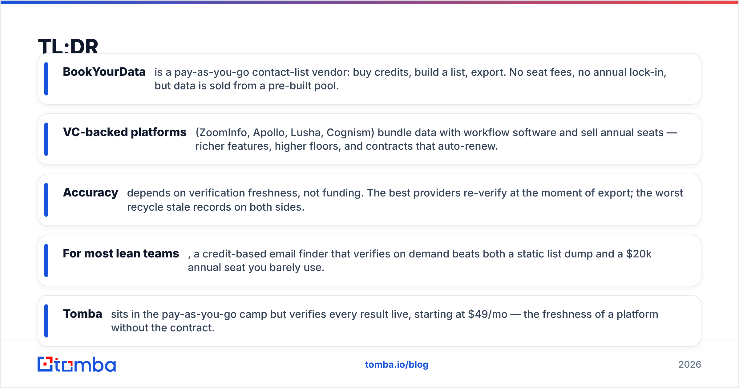Click the blue accent bar beside BookYourData
The width and height of the screenshot is (739, 388).
(46, 79)
